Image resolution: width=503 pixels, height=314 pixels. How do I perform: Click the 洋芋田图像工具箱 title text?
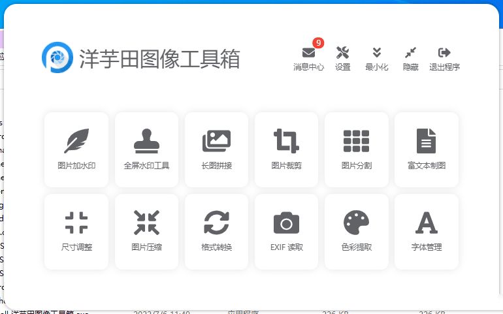159,59
